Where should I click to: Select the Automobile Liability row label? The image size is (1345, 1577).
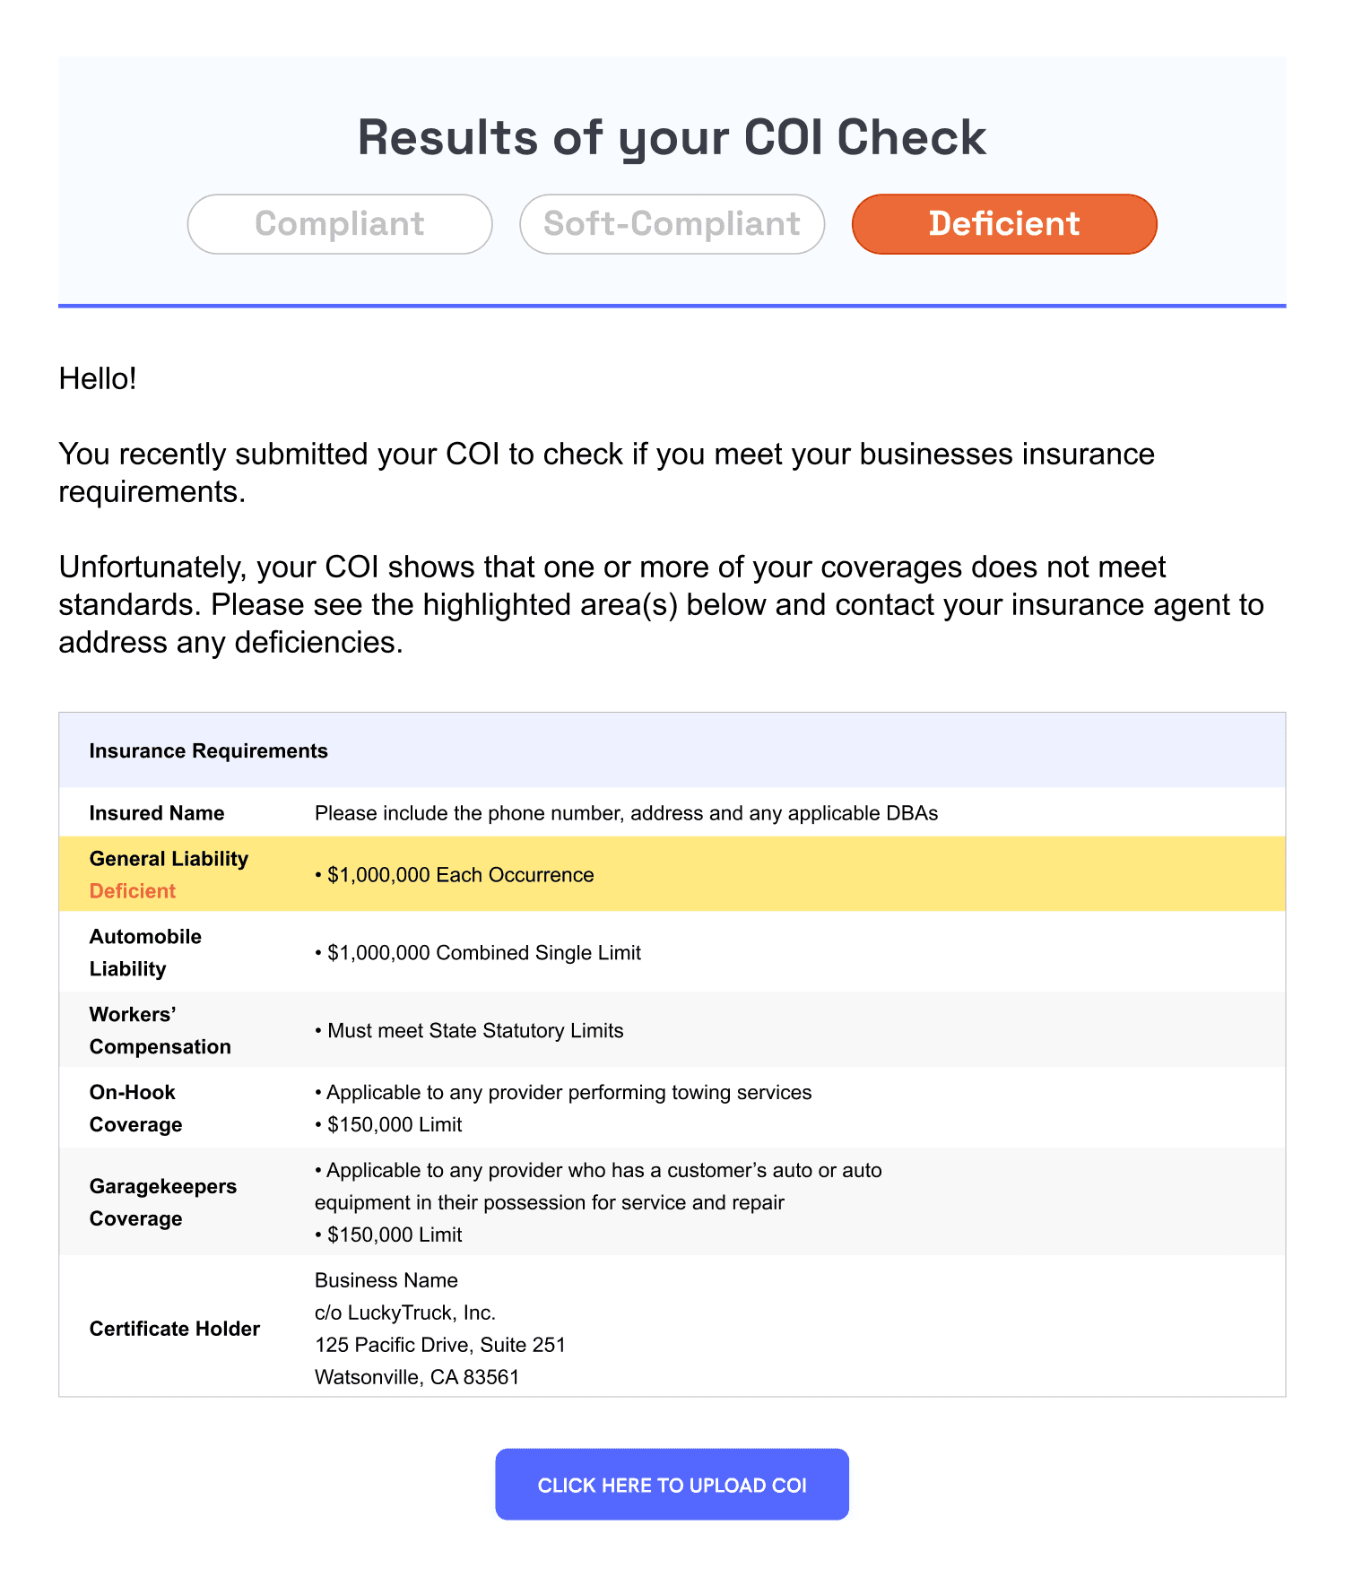145,953
